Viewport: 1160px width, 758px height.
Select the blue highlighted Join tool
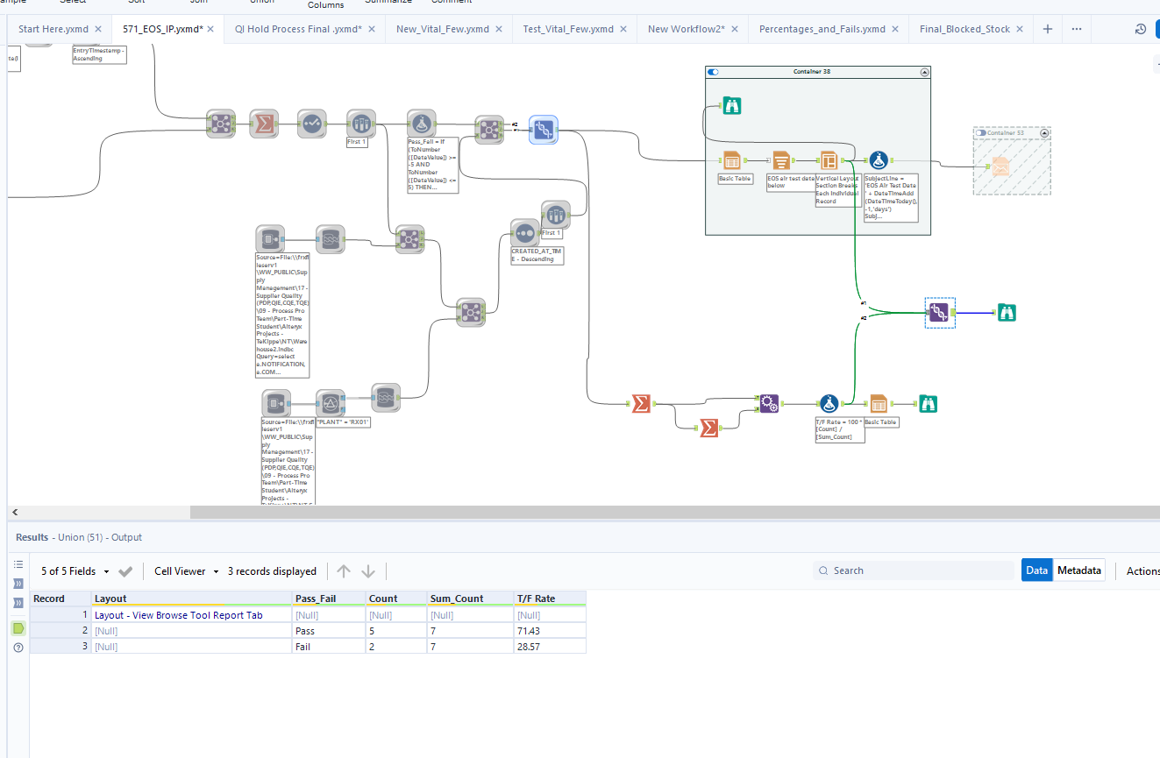click(x=543, y=129)
